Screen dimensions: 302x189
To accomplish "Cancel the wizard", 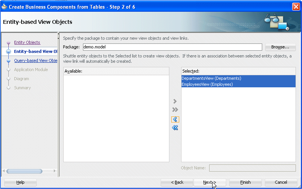I will pos(281,182).
